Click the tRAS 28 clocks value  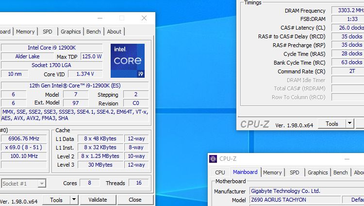348,54
